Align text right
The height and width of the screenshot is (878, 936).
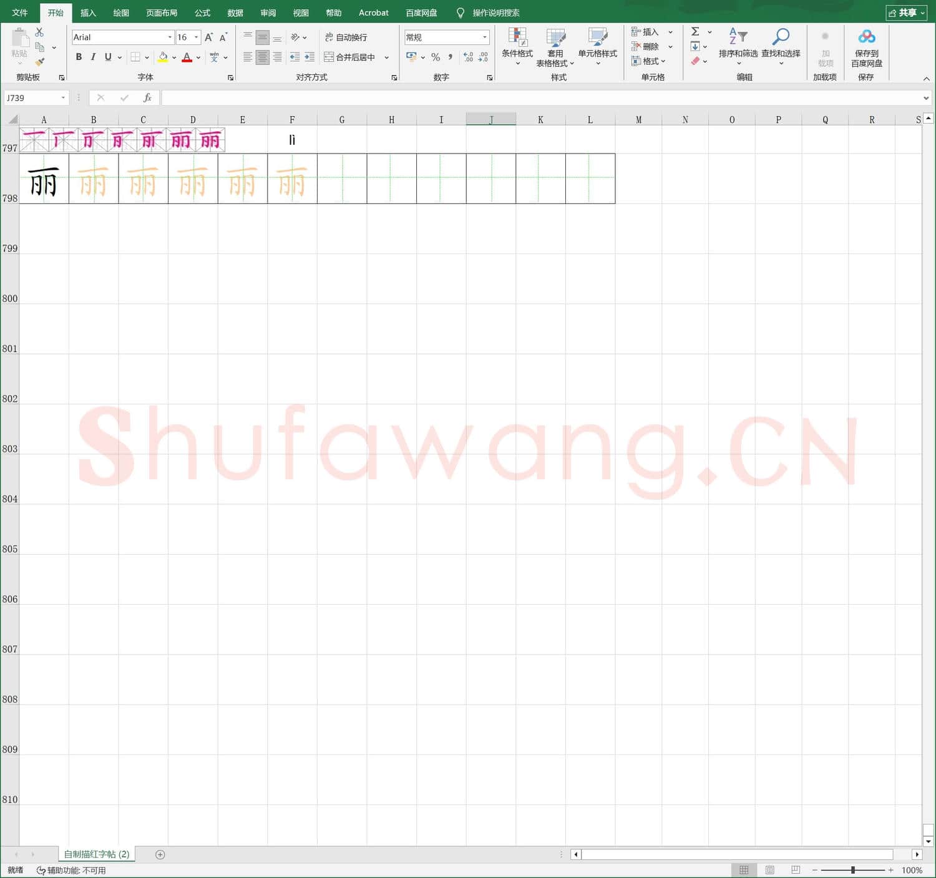pyautogui.click(x=277, y=57)
